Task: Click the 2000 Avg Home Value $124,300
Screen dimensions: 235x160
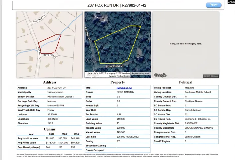Action: (63, 143)
